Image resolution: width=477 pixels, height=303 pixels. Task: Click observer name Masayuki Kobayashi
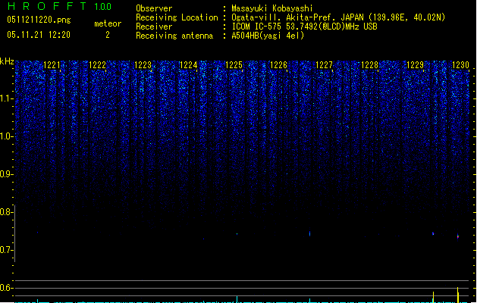pyautogui.click(x=272, y=8)
